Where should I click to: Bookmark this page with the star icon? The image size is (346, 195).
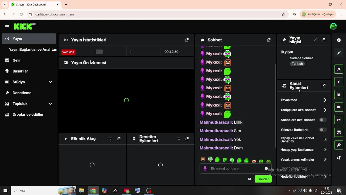coord(283,14)
